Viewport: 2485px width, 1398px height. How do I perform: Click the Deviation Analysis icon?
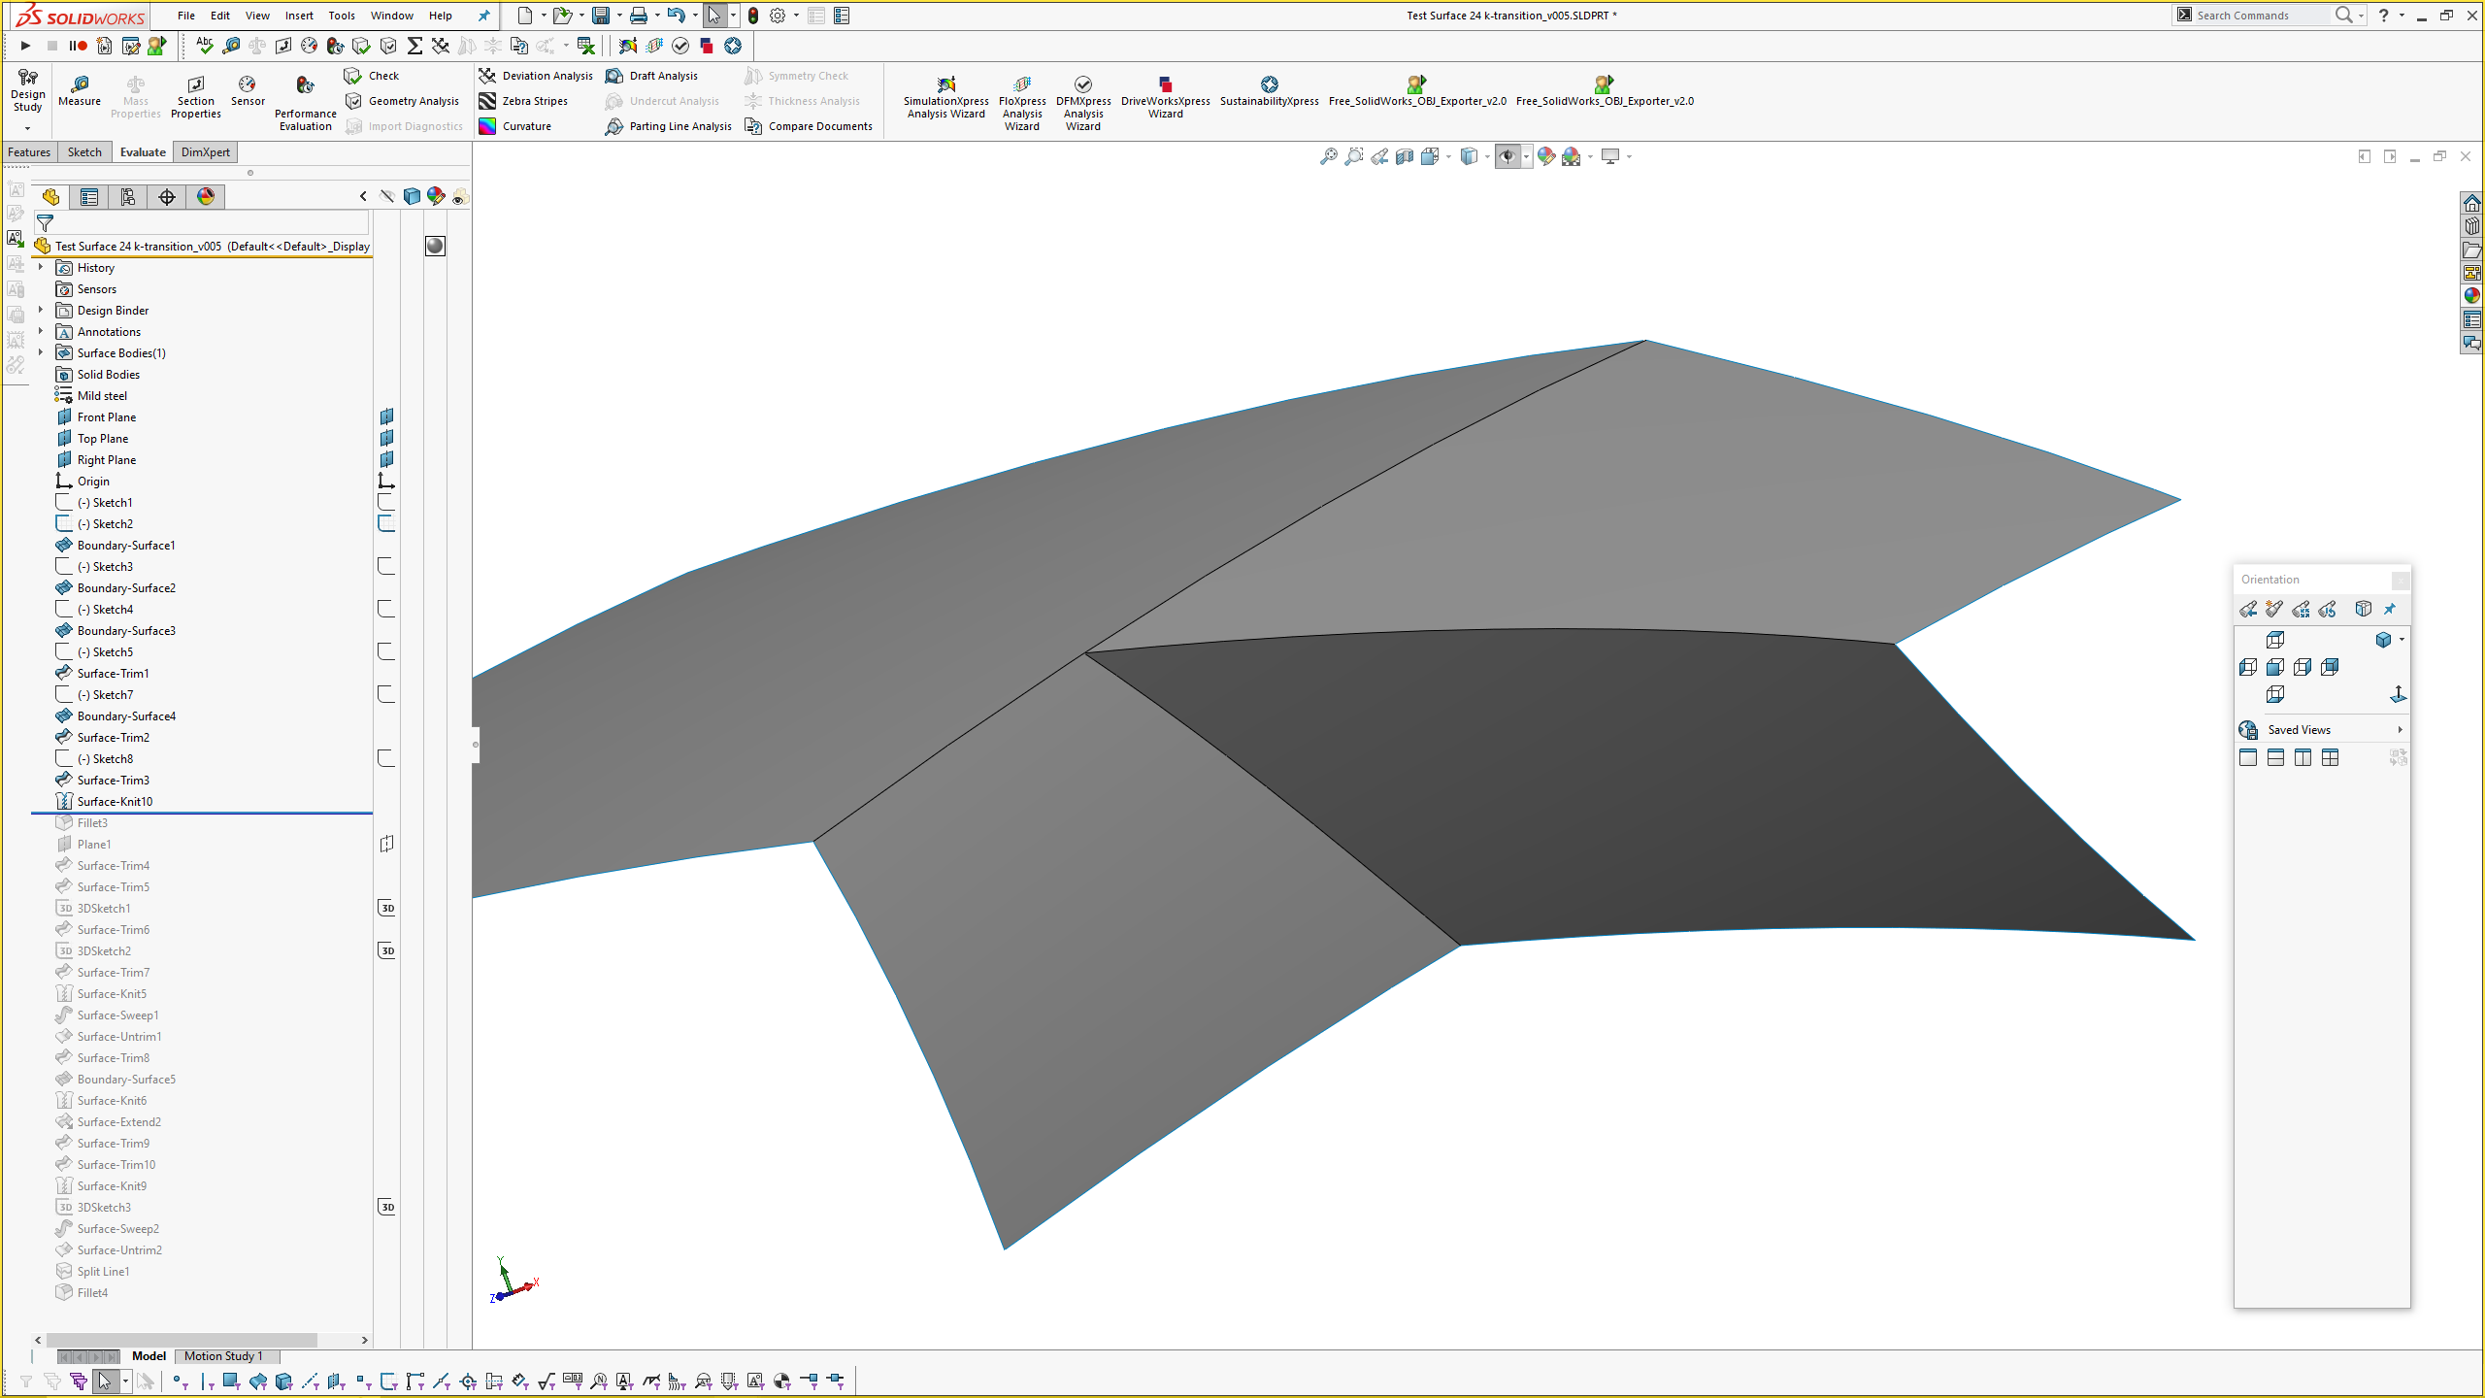coord(488,75)
